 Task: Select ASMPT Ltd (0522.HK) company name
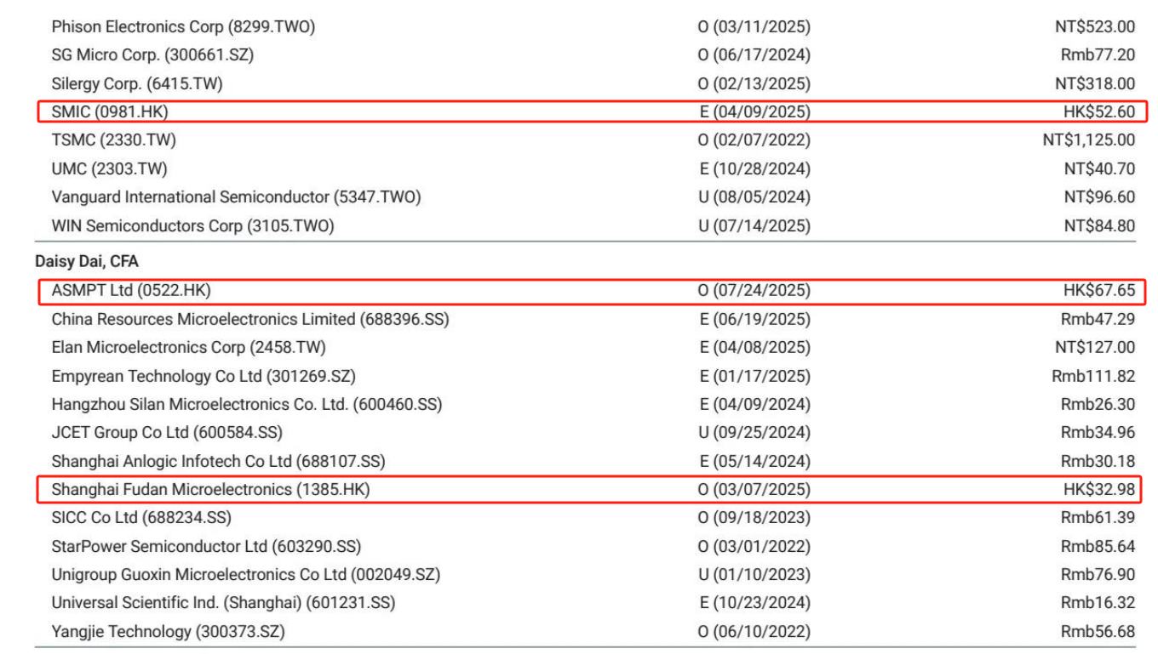coord(131,291)
